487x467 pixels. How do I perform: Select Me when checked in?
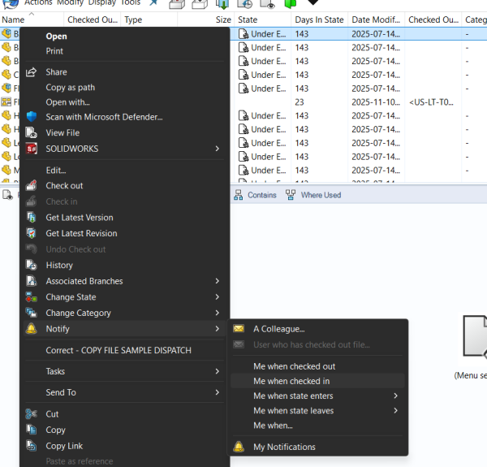click(x=291, y=381)
